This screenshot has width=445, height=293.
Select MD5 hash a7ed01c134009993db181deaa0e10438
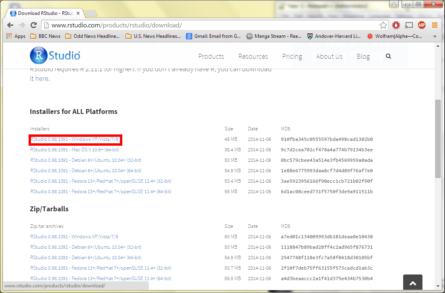327,237
